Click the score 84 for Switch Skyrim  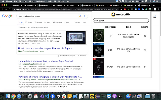point(145,67)
